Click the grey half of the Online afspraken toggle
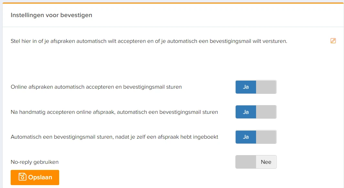344x188 pixels. pyautogui.click(x=266, y=87)
